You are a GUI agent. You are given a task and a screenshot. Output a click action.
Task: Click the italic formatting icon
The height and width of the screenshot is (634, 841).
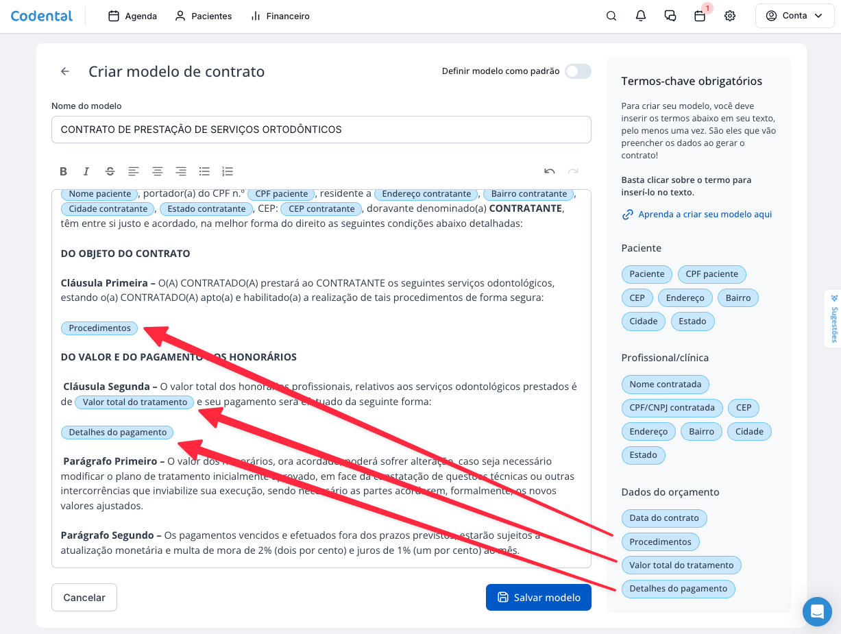tap(86, 171)
